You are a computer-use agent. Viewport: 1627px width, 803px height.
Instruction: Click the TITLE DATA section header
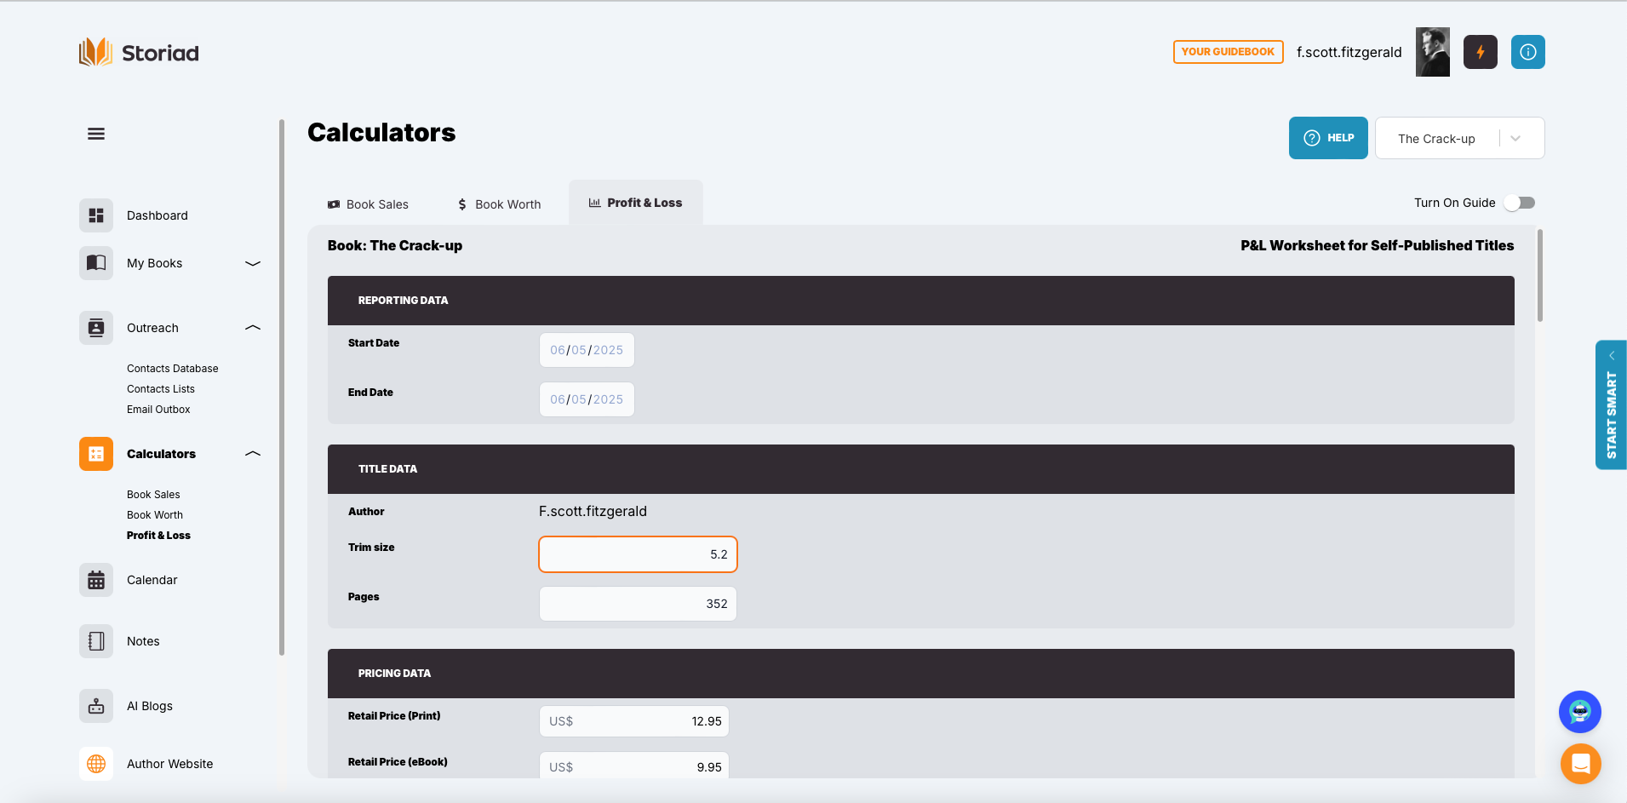[921, 469]
